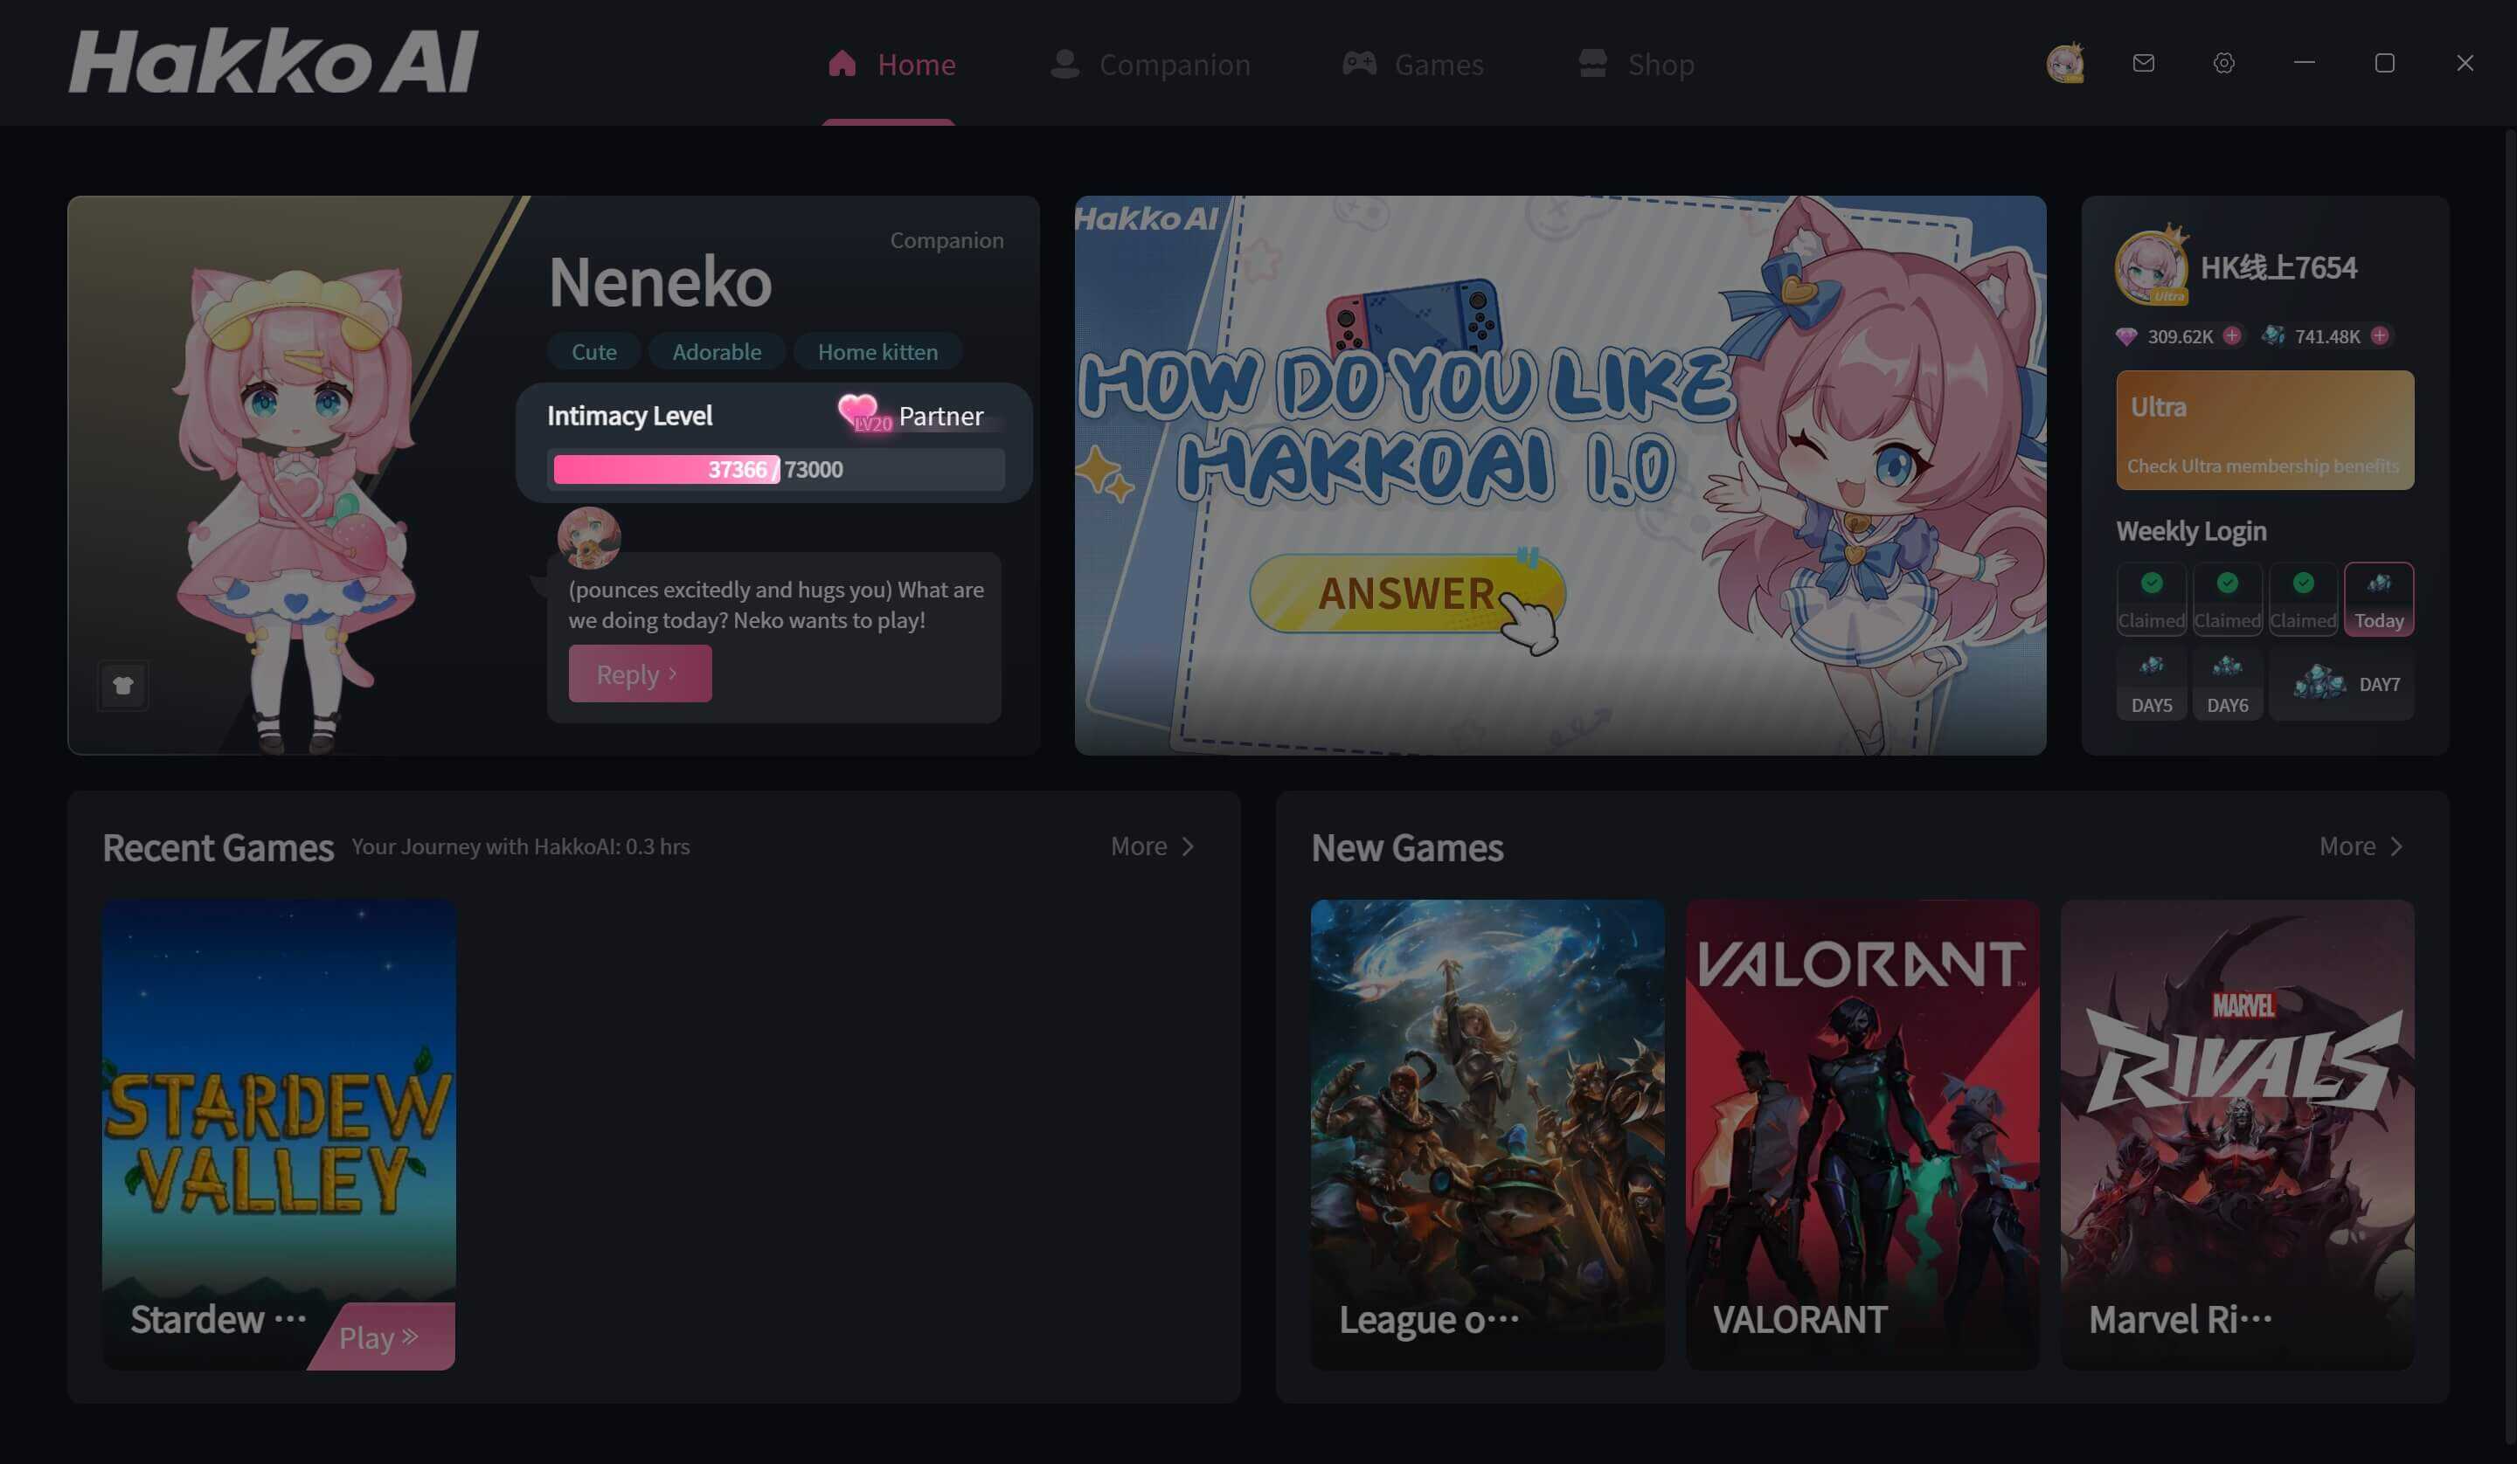Maximize the HakkoAI window
The image size is (2517, 1464).
tap(2384, 63)
